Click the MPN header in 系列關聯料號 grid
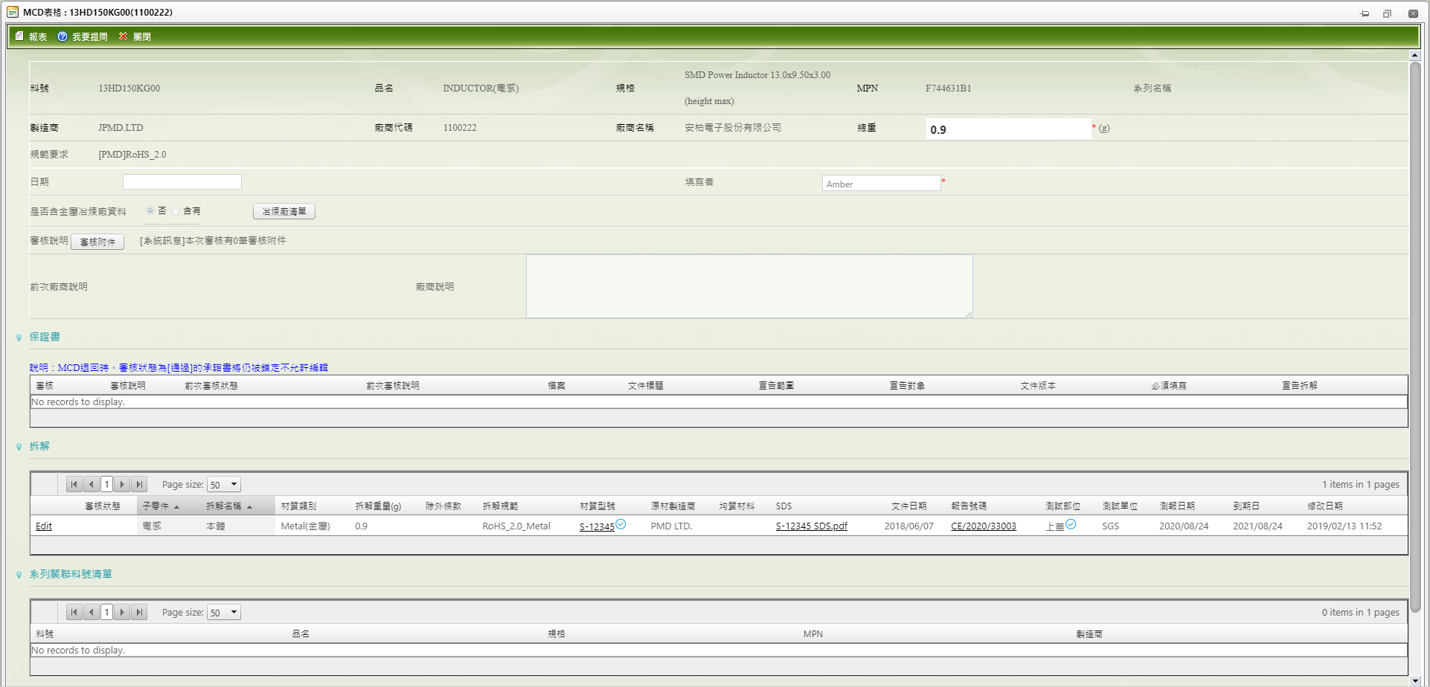Screen dimensions: 1430x687 (812, 633)
